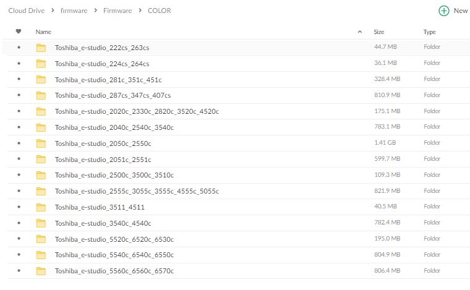This screenshot has height=290, width=470.
Task: Go to Cloud Drive breadcrumb
Action: pyautogui.click(x=27, y=11)
